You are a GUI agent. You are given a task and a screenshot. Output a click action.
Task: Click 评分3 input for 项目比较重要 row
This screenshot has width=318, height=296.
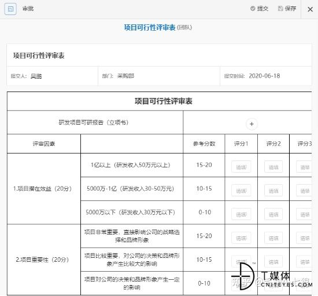coord(304,261)
